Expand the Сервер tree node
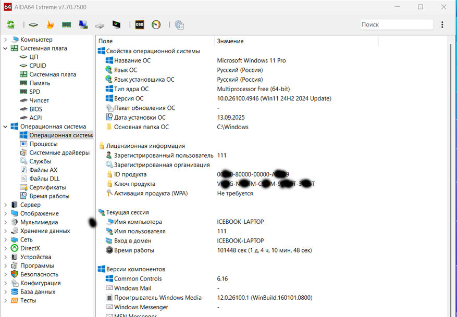Screen dimensions: 457x317 coord(5,205)
